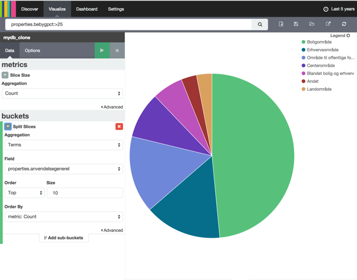Run the search magnifier button
Viewport: 357px width, 280px height.
260,24
